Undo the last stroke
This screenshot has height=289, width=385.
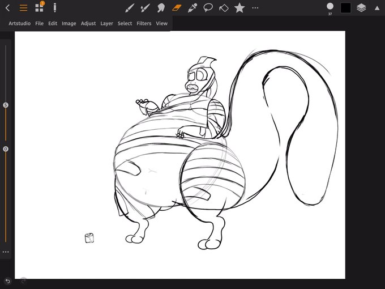[x=7, y=281]
